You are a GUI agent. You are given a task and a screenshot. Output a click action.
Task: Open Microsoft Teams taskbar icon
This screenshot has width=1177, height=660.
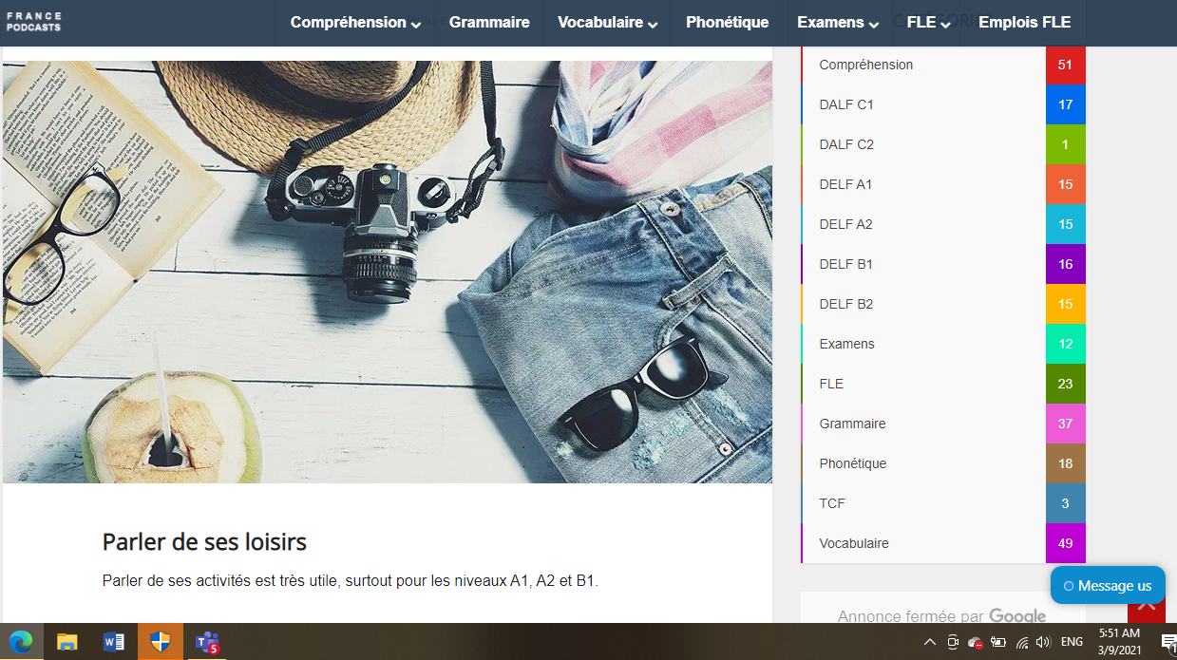click(206, 642)
